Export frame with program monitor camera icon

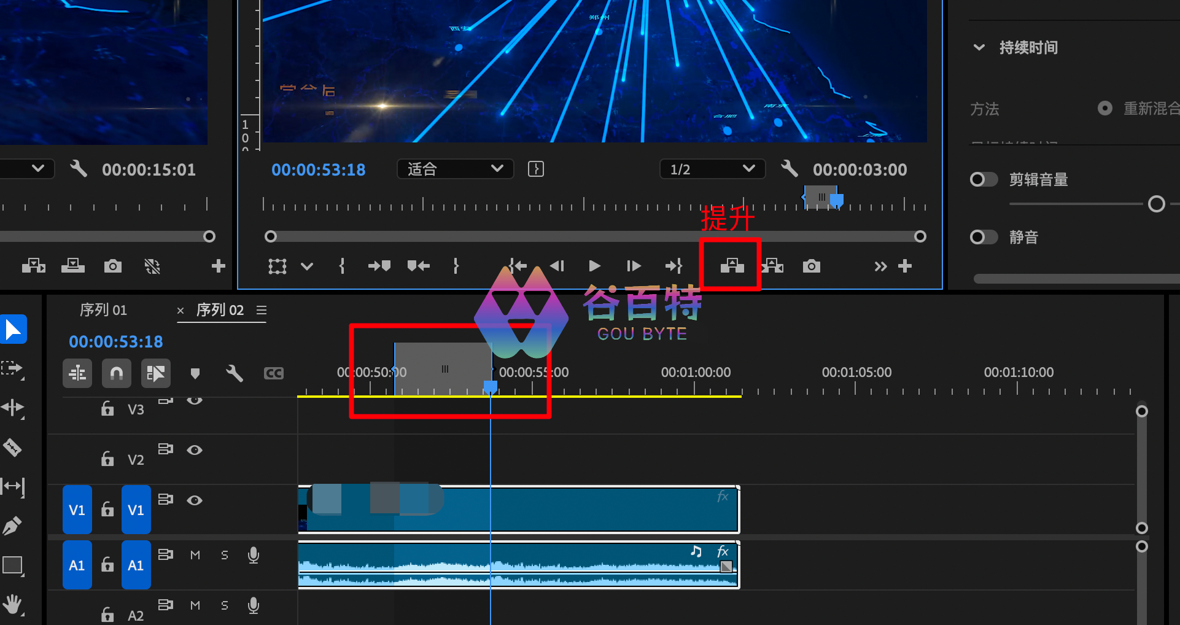[811, 266]
